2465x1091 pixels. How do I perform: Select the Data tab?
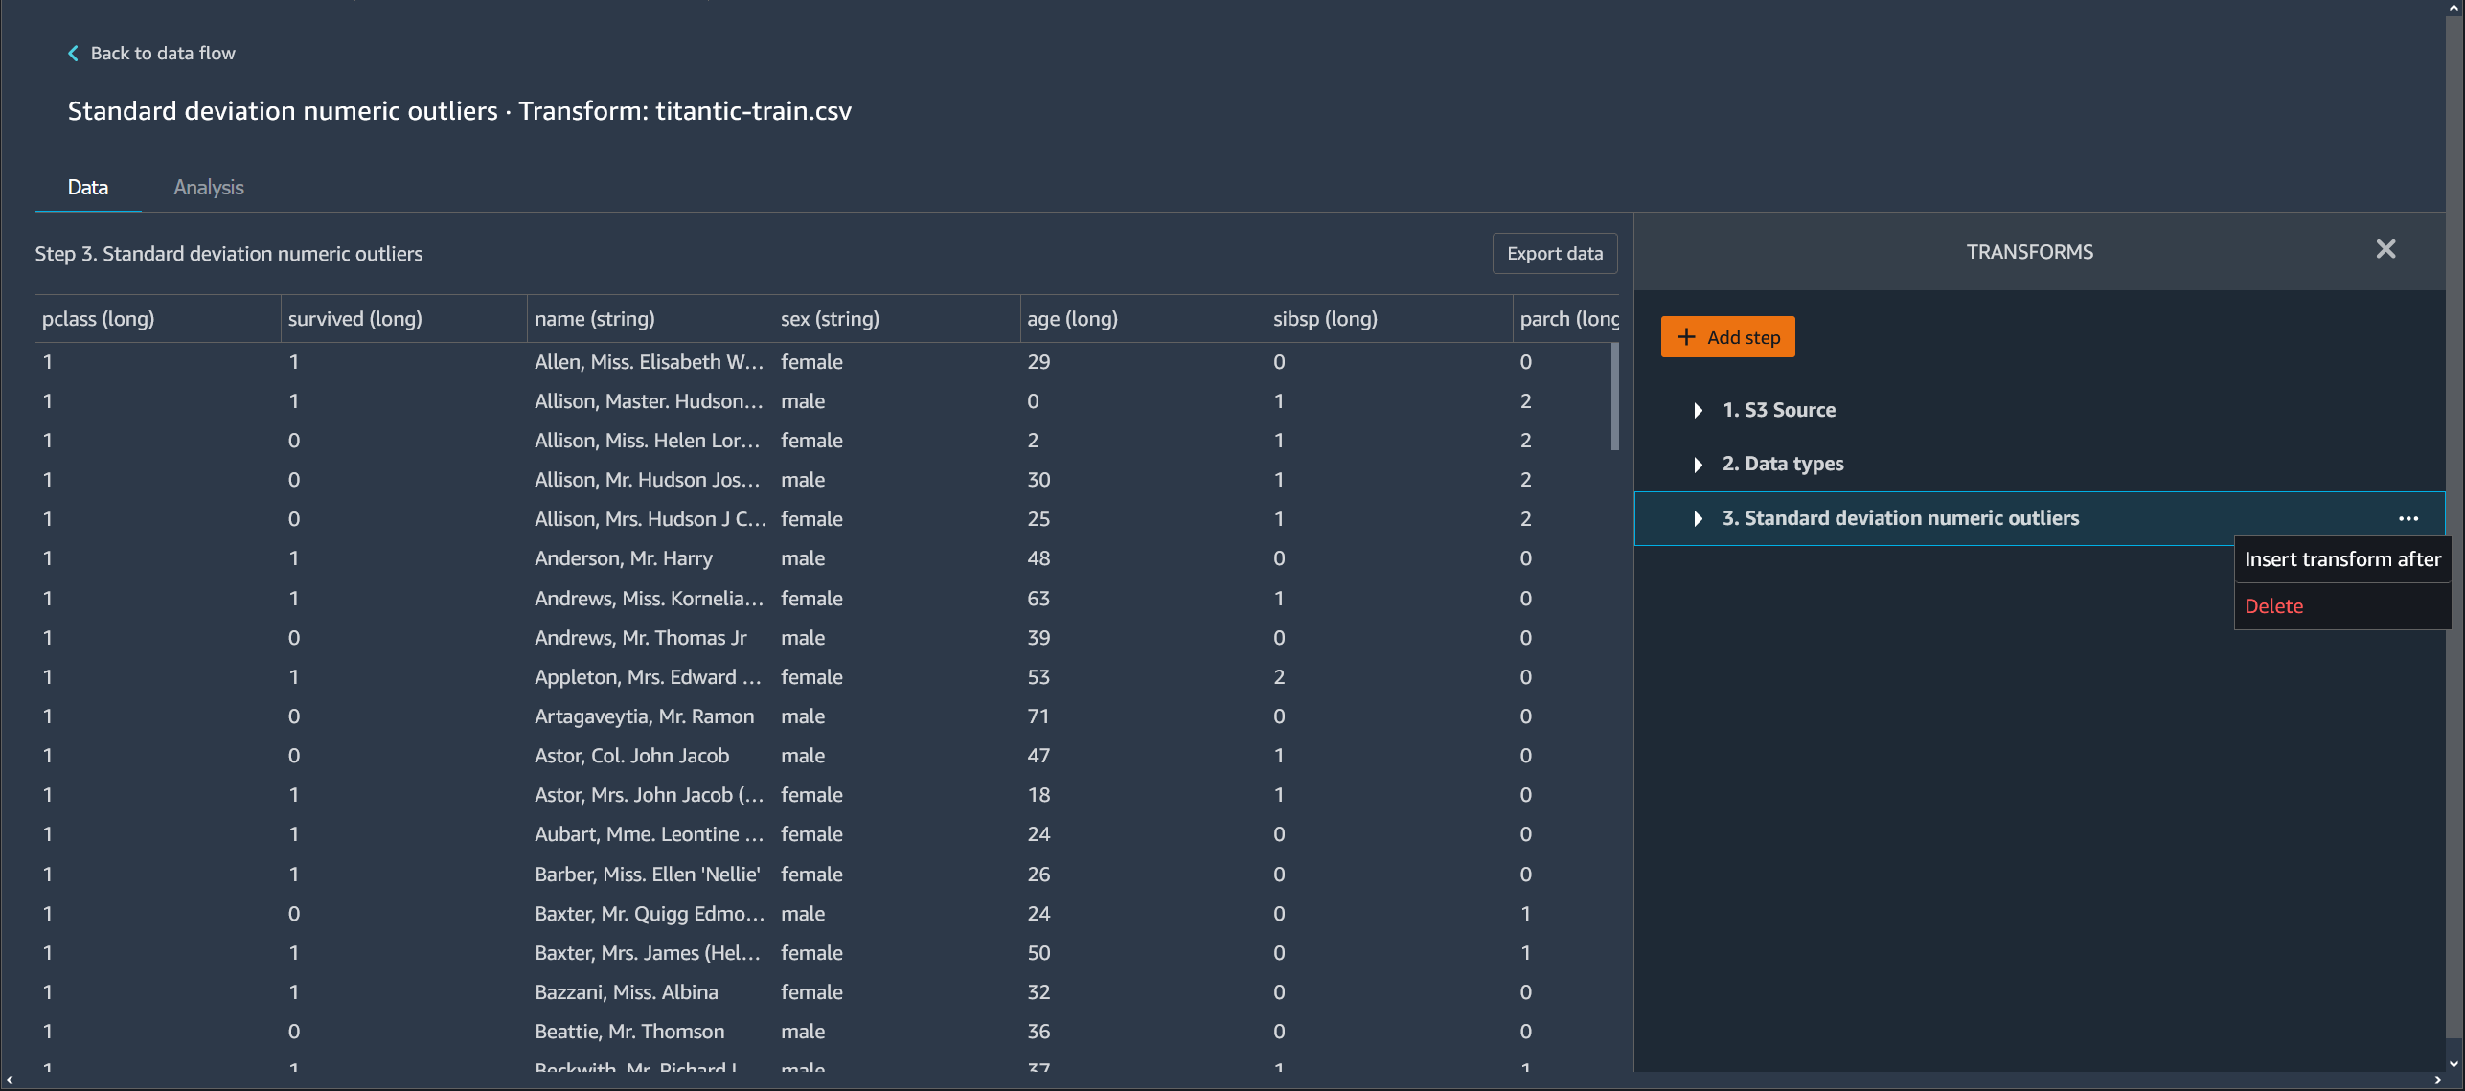pos(86,186)
